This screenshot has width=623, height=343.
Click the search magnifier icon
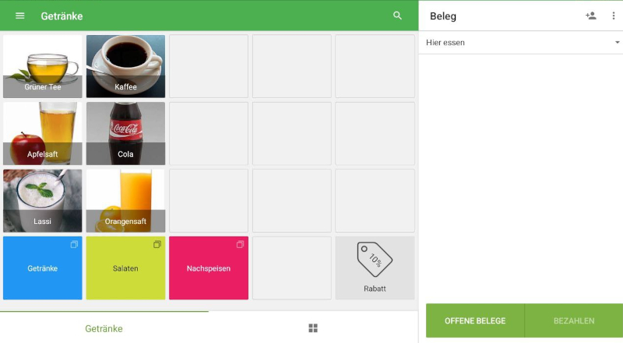point(397,16)
